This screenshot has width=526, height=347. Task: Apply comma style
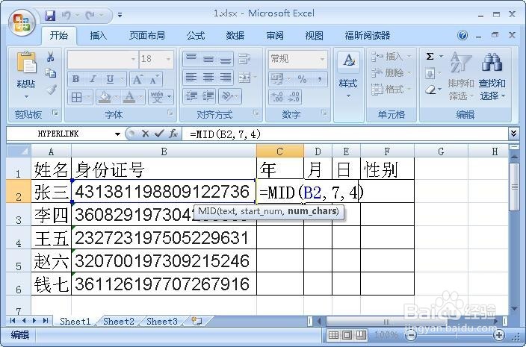tap(319, 80)
